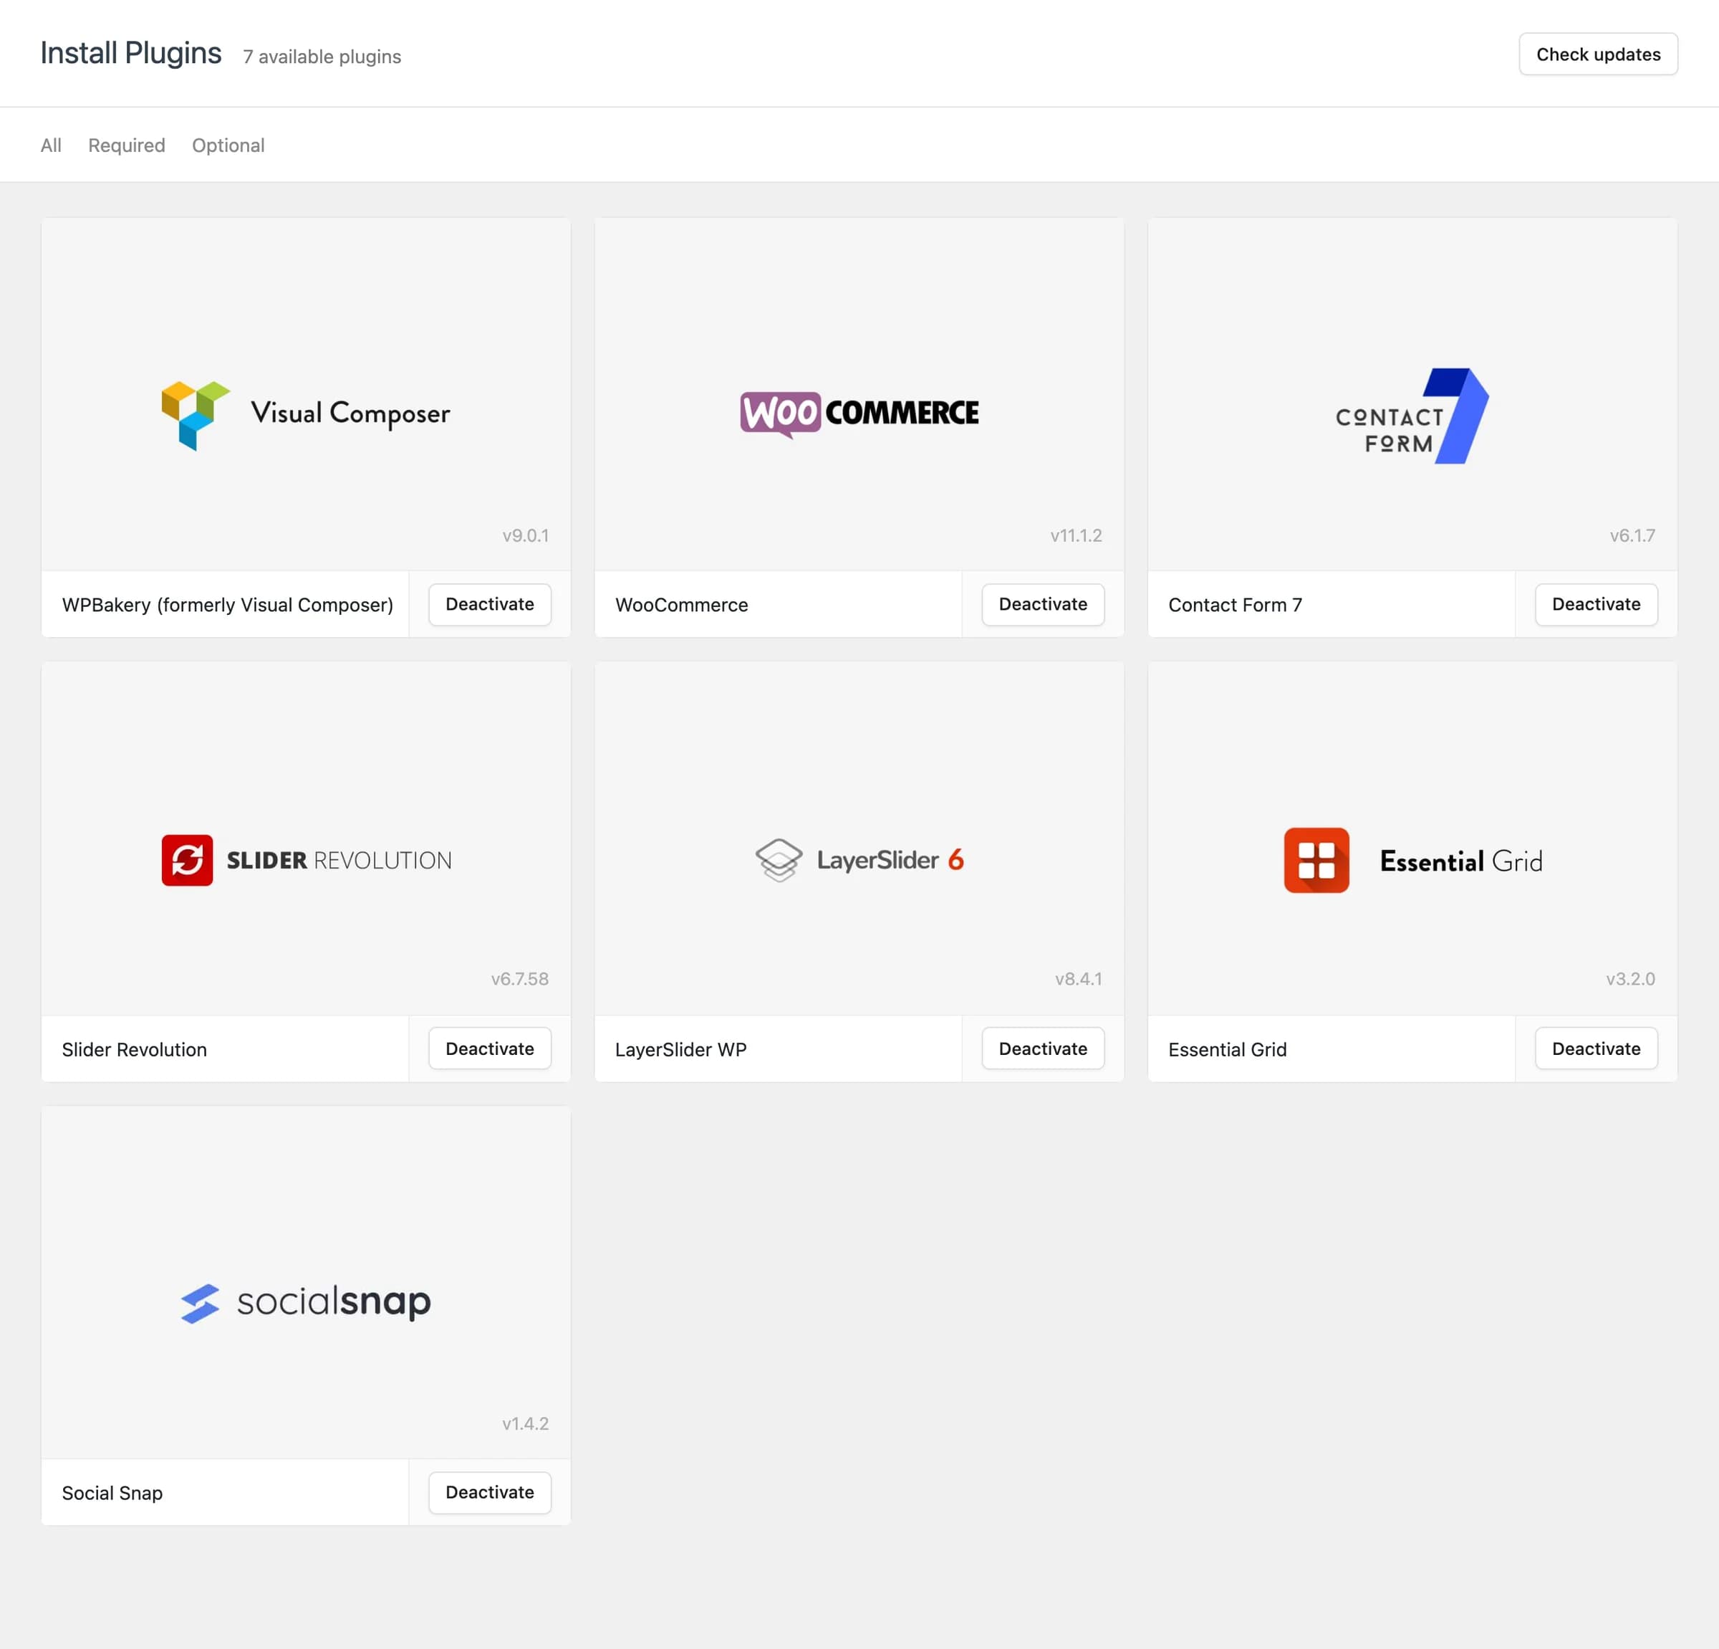Deactivate the Essential Grid plugin
The height and width of the screenshot is (1649, 1719).
tap(1597, 1048)
